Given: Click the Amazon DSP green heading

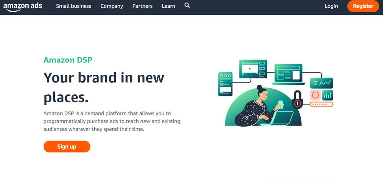Looking at the screenshot, I should pos(68,60).
